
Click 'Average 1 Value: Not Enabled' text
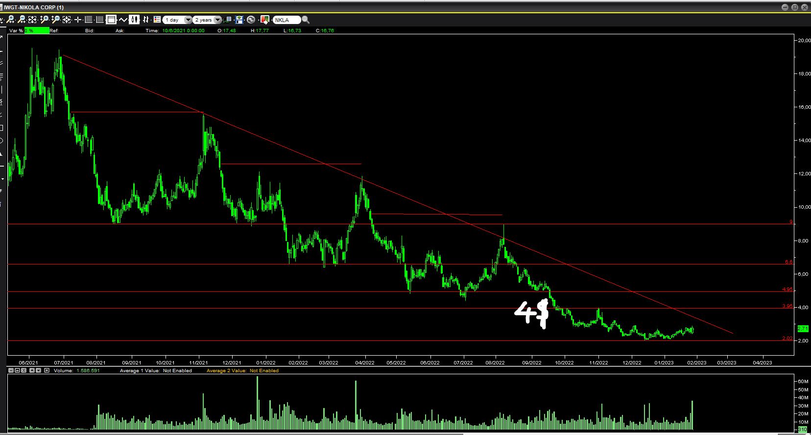(x=156, y=371)
